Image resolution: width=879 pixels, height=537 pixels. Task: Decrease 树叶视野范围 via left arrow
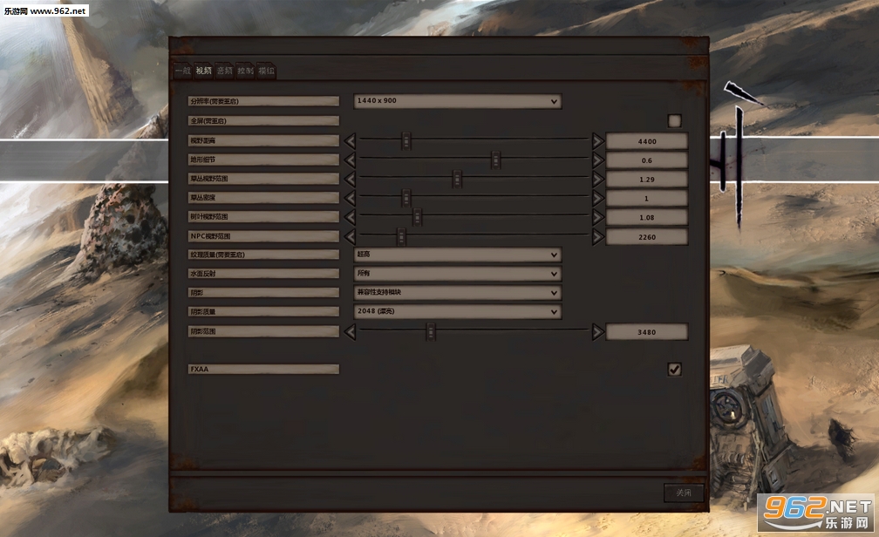click(350, 217)
